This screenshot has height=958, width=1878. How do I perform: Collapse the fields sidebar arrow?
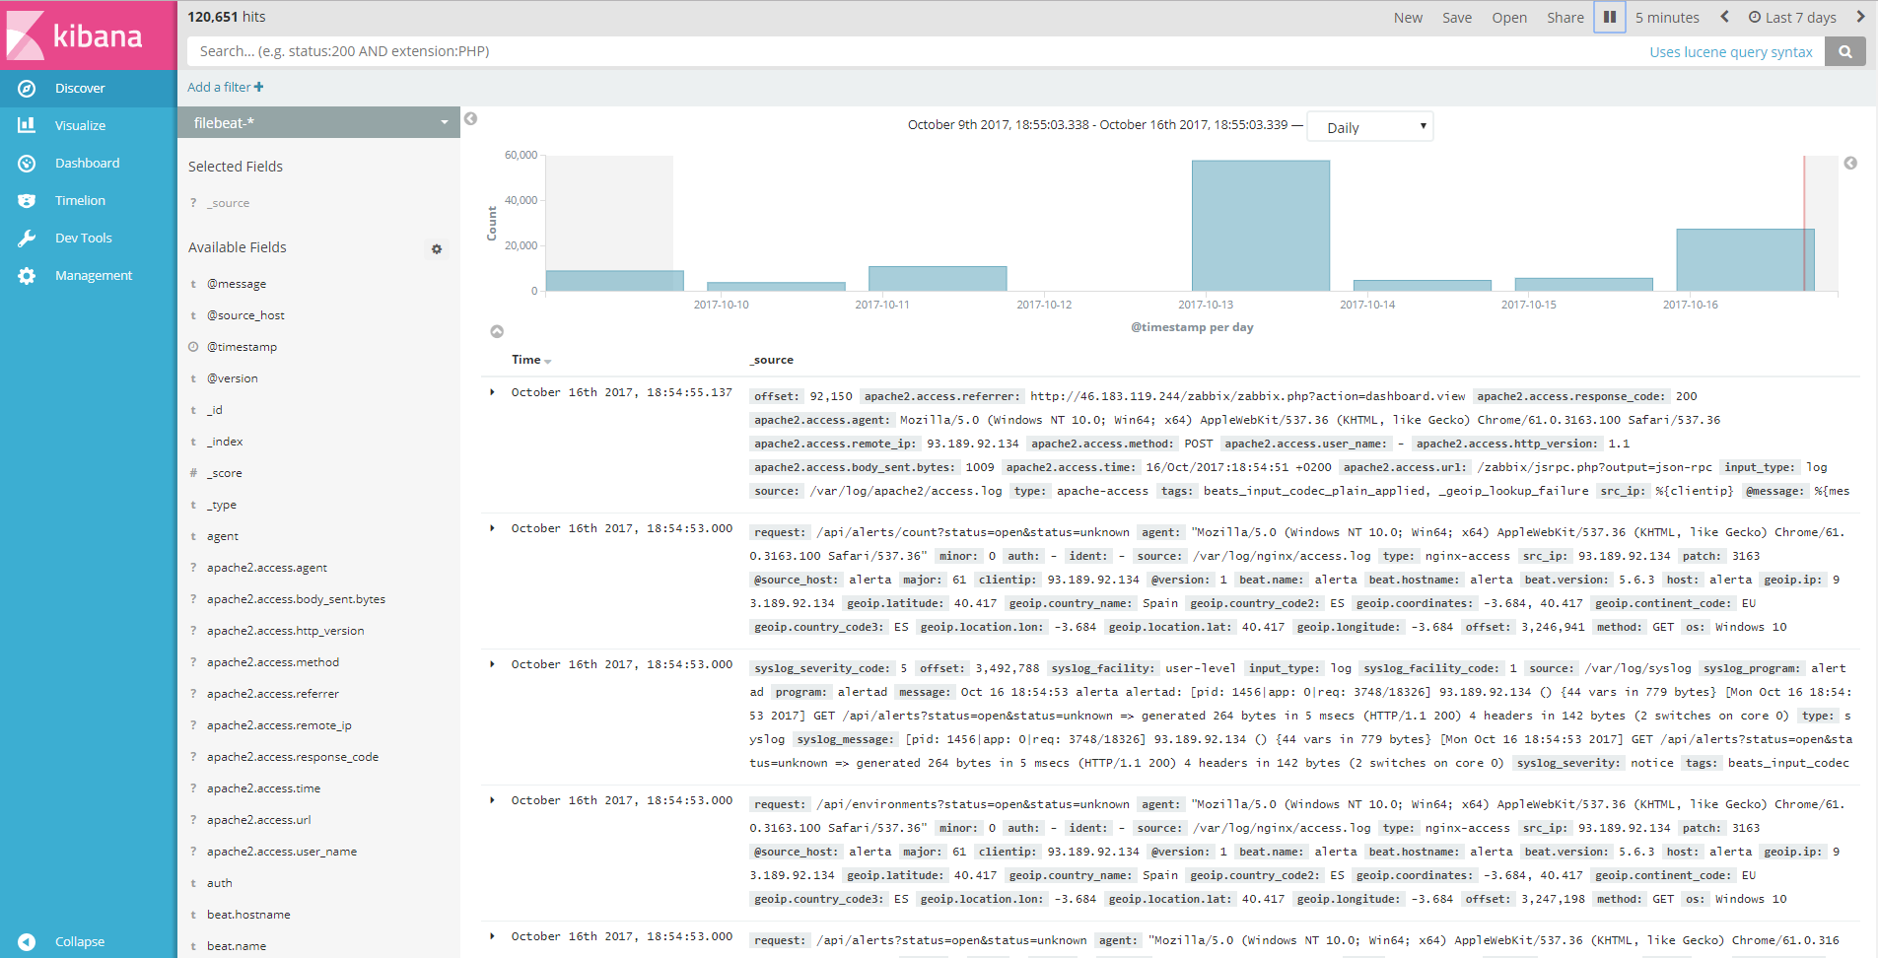471,119
